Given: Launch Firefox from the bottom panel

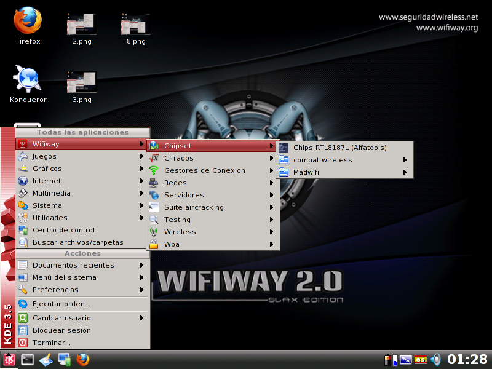Looking at the screenshot, I should point(83,360).
